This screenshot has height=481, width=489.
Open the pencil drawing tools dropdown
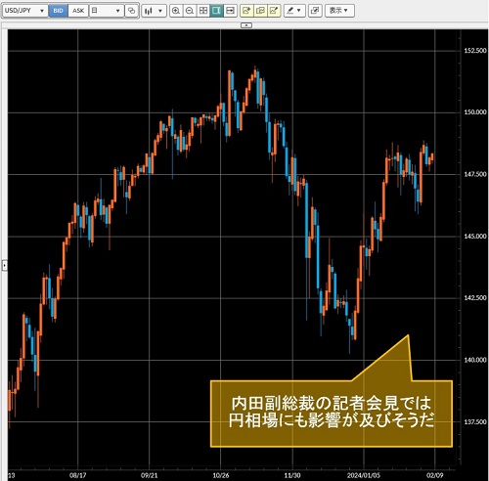tap(294, 11)
